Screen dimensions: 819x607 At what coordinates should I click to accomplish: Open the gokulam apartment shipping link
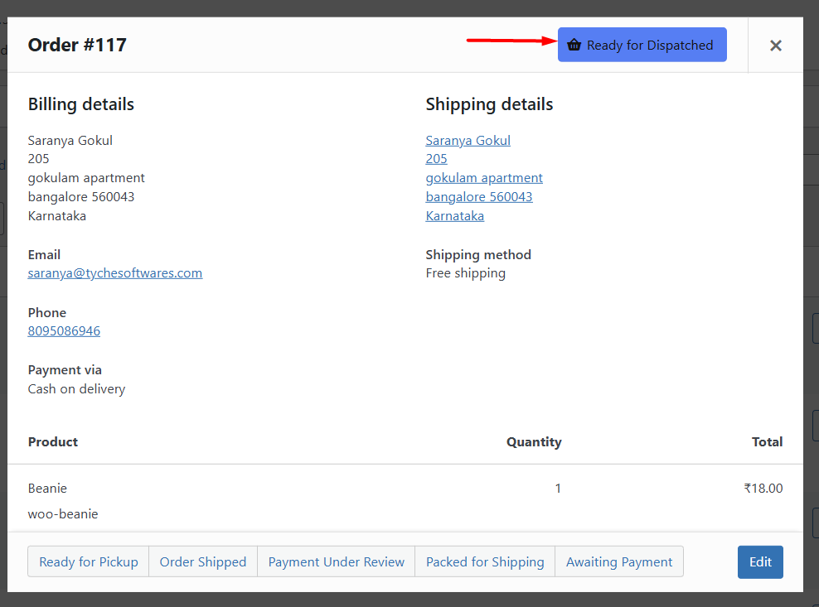[484, 178]
